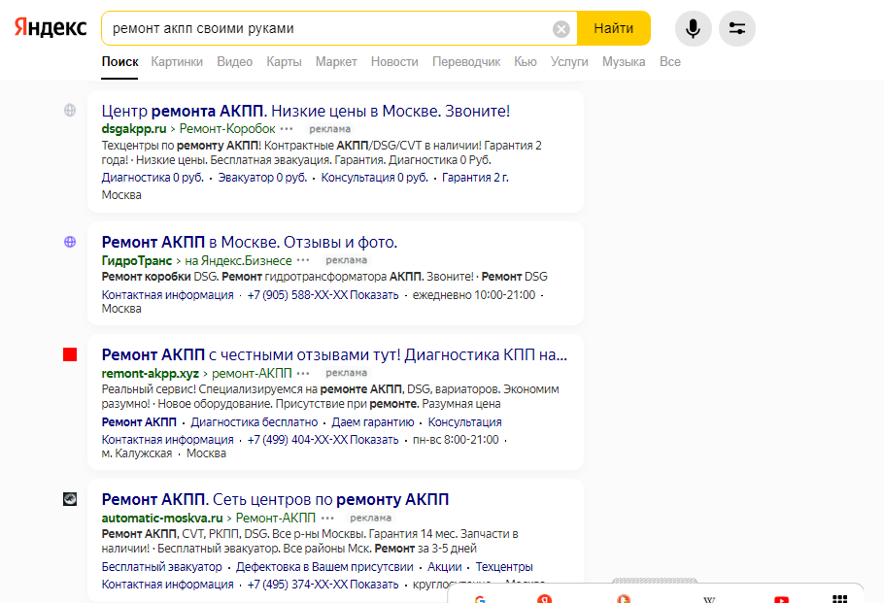Switch to the Видео tab
The height and width of the screenshot is (603, 884).
[234, 62]
